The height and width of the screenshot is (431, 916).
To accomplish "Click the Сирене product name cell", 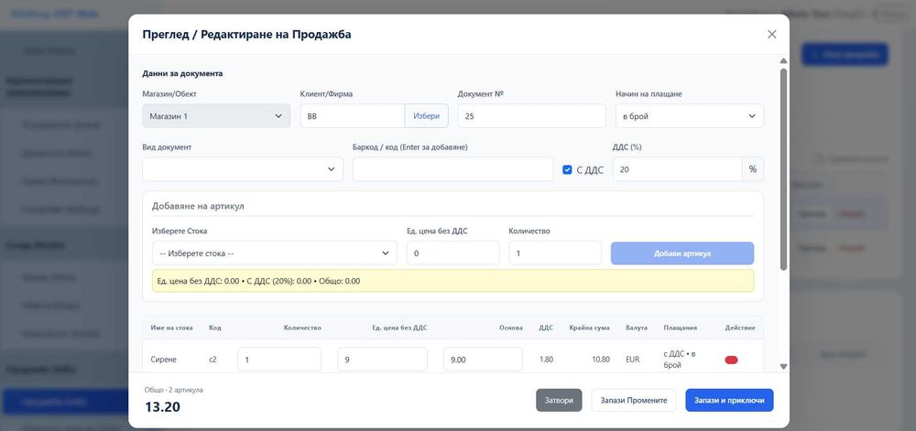I will coord(164,360).
